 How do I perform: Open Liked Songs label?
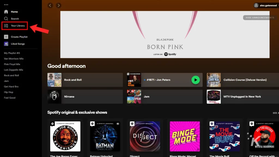[x=18, y=44]
